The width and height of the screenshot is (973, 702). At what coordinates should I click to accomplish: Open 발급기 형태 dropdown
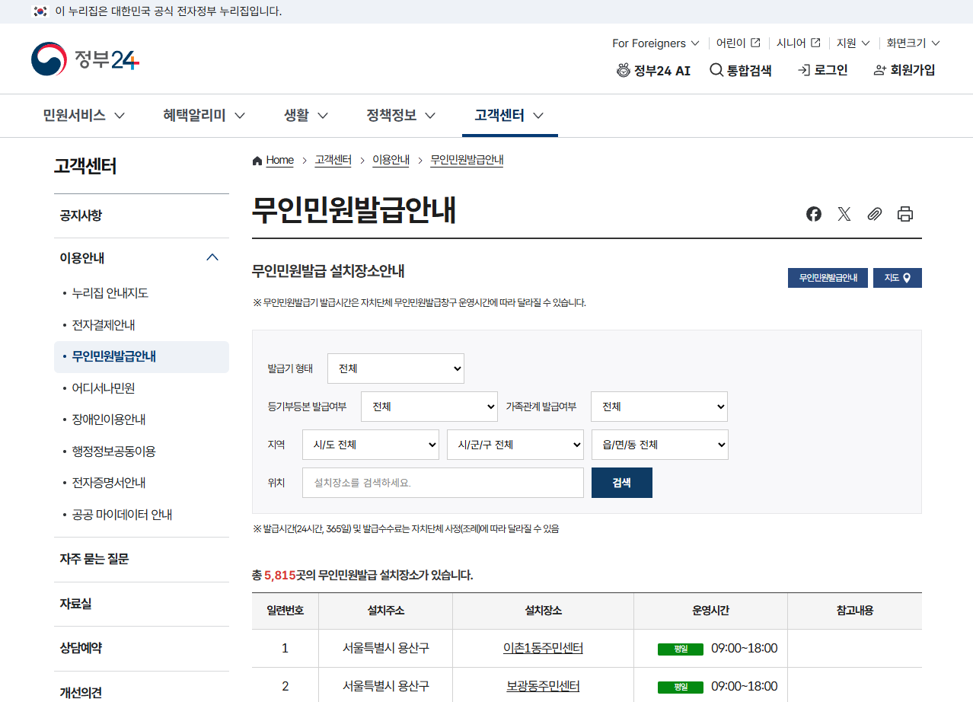395,369
